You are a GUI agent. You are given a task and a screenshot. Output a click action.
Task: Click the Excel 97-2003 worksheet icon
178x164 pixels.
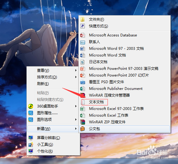point(83,109)
